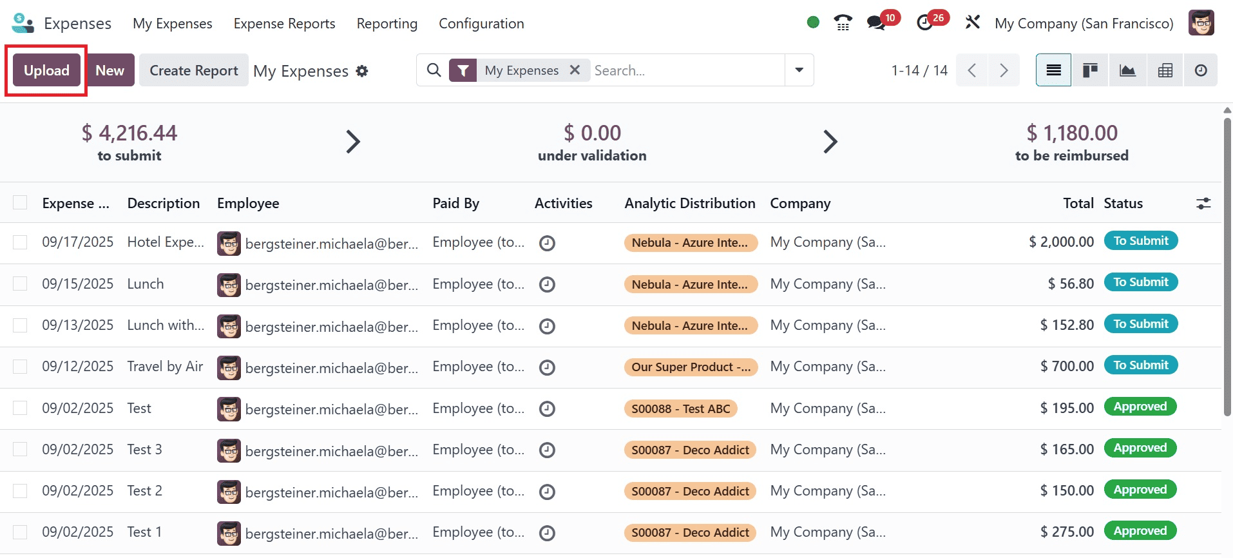This screenshot has height=558, width=1233.
Task: Open conversations with 10 unread messages
Action: 883,21
